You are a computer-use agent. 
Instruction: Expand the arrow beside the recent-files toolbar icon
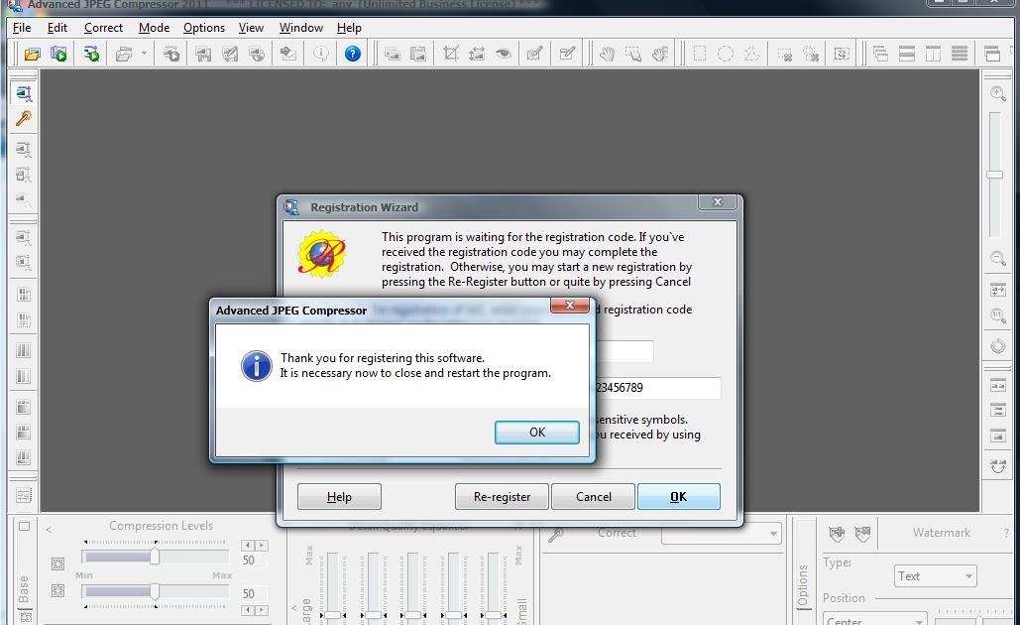click(144, 54)
